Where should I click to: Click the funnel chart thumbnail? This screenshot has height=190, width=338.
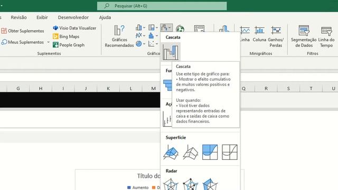167,85
